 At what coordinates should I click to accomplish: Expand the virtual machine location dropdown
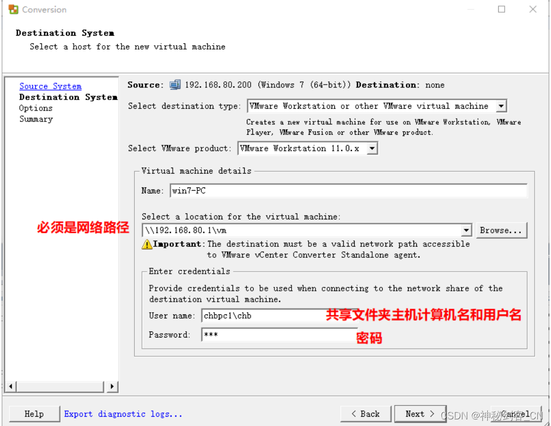(466, 230)
